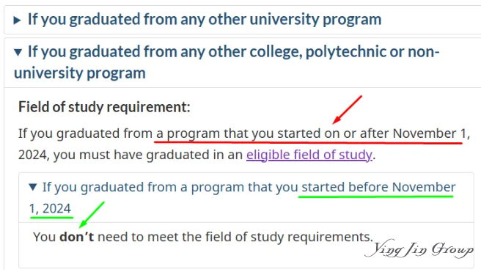Click 'If you graduated from' opening the paragraph

pyautogui.click(x=85, y=133)
